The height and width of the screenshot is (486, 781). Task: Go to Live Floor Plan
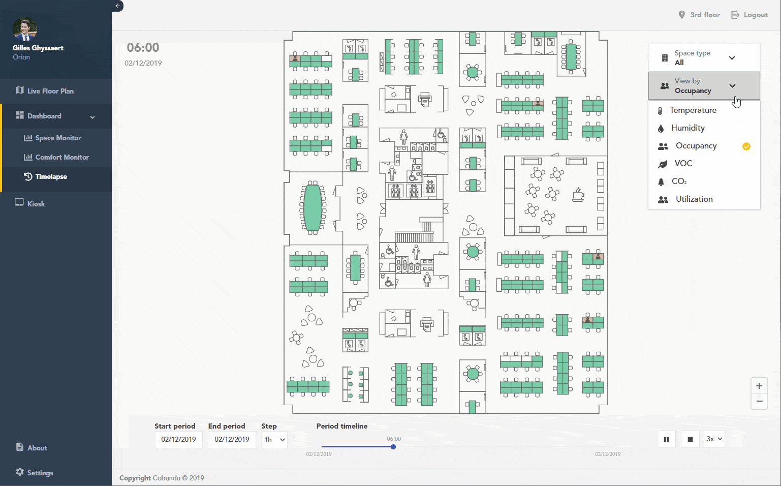click(x=50, y=91)
